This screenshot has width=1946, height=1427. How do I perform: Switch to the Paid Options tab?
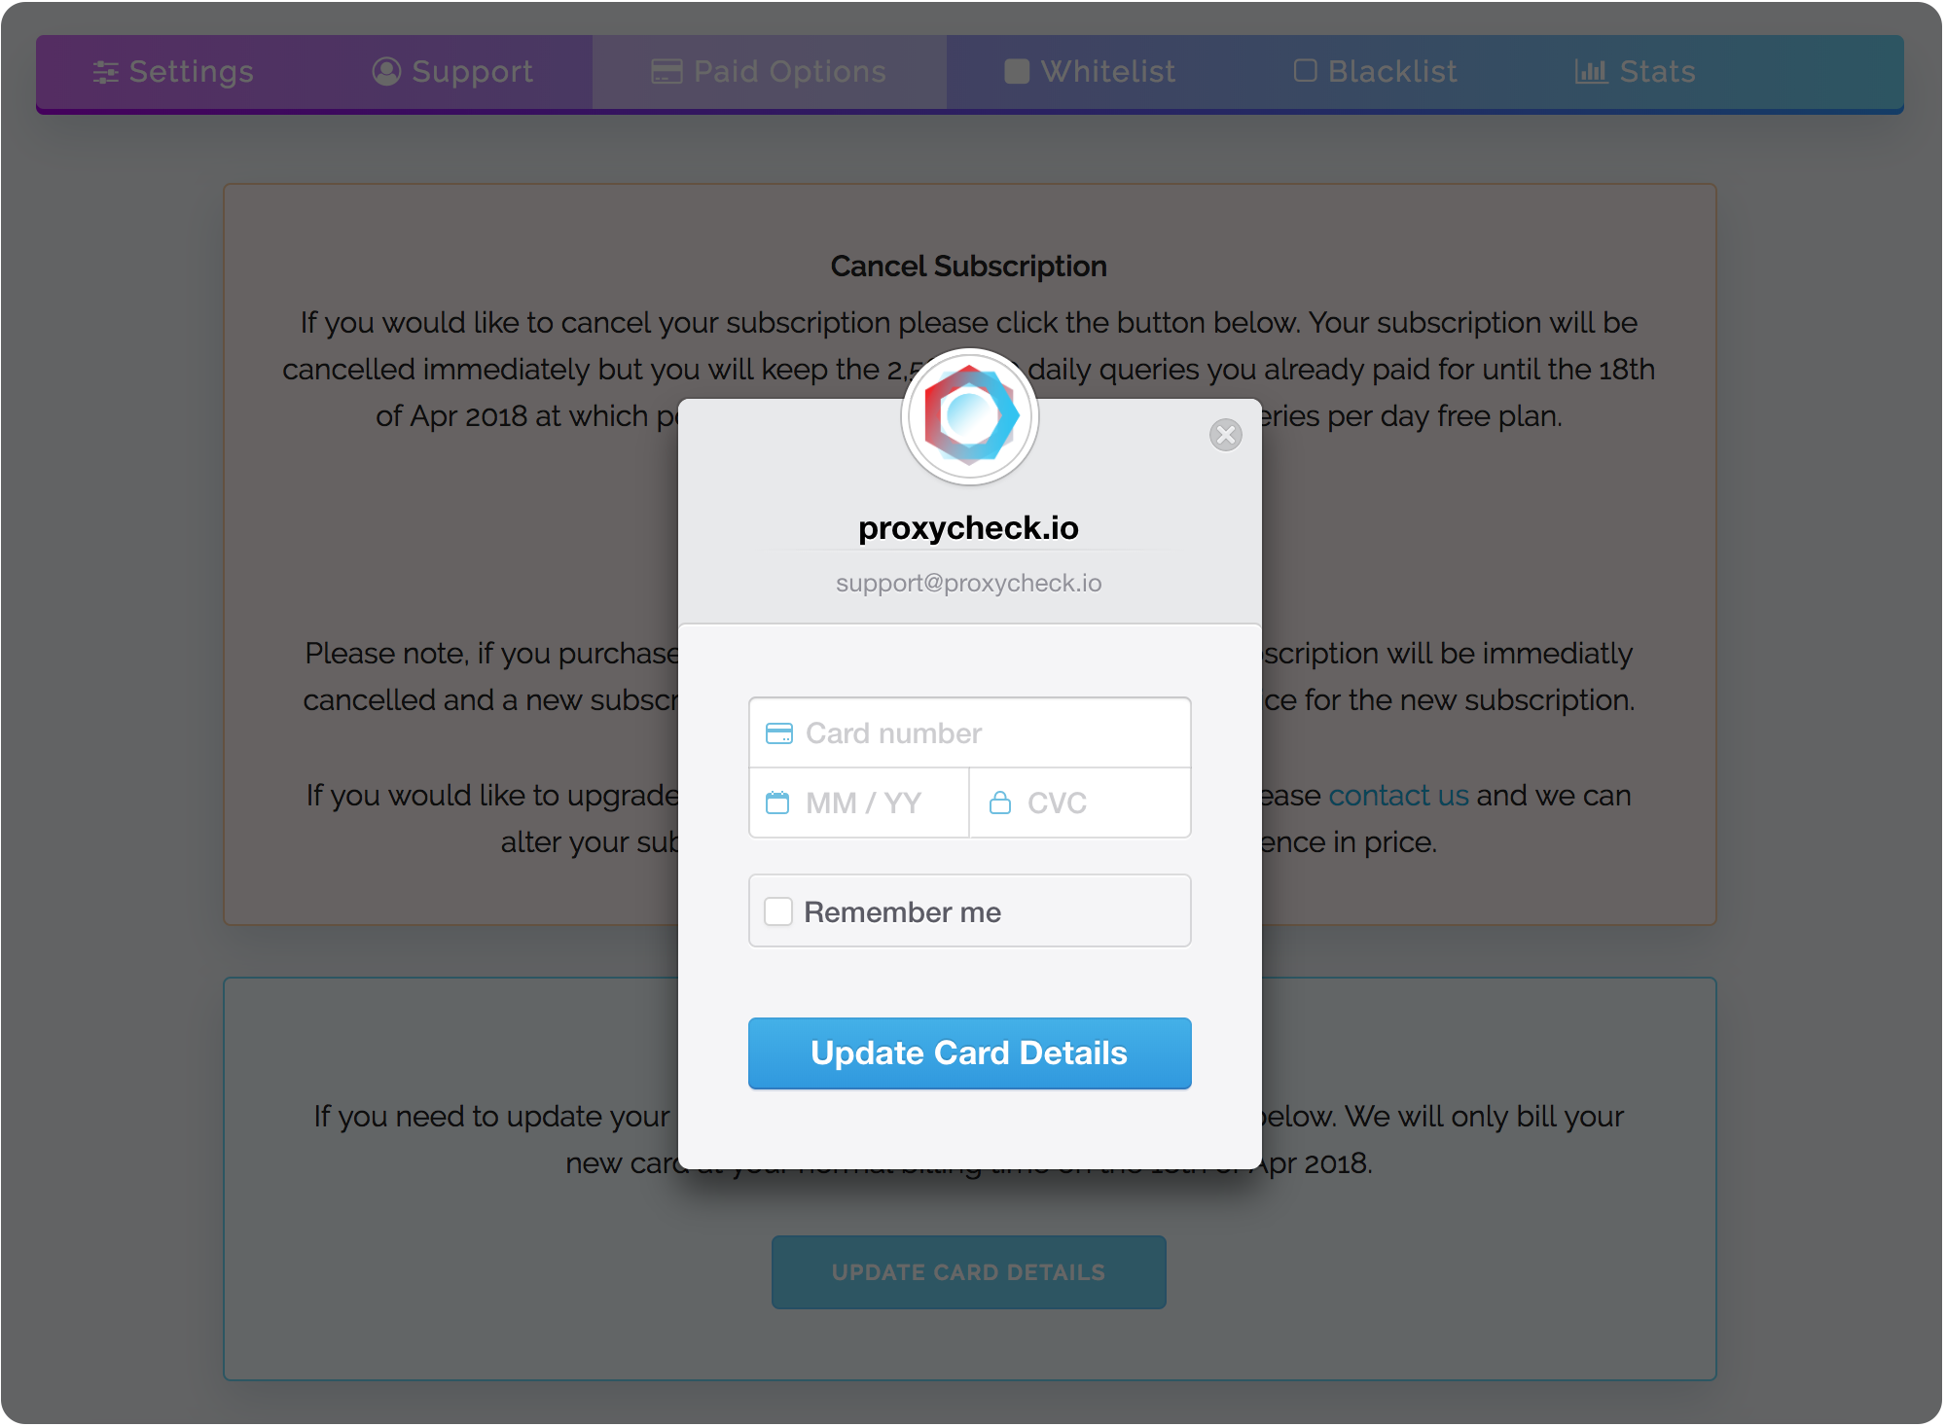tap(769, 72)
